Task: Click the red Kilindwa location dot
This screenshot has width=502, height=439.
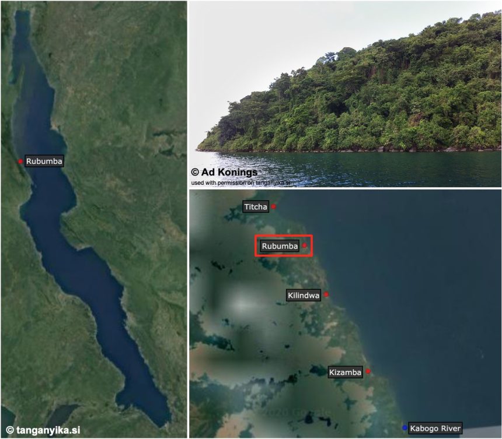Action: point(326,294)
